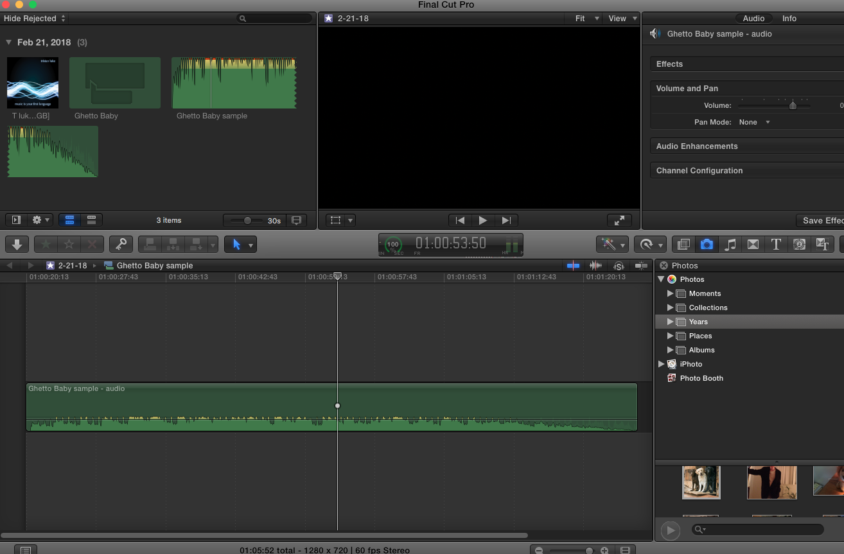Open the Keyword Editor key icon

tap(121, 244)
